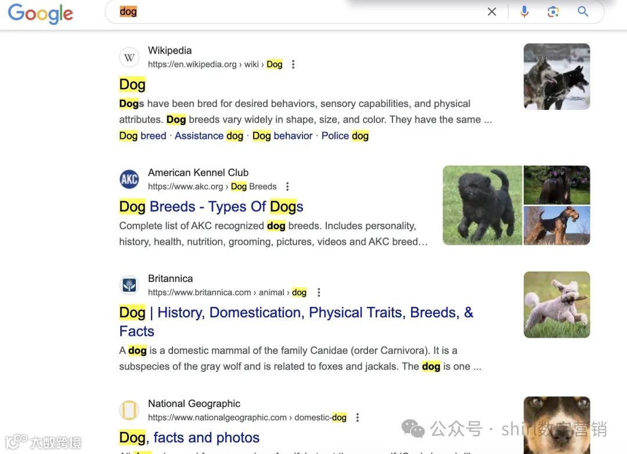Viewport: 627px width, 454px height.
Task: Click the nationalgeographic.com URL breadcrumb
Action: pyautogui.click(x=247, y=417)
